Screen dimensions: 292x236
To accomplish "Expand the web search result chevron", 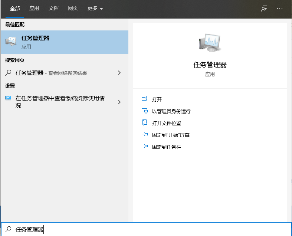I will (x=119, y=73).
